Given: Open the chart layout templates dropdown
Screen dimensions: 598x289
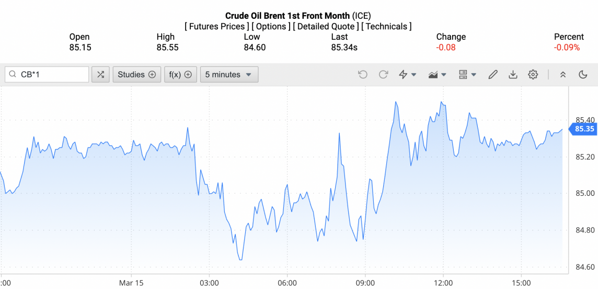Looking at the screenshot, I should pos(467,74).
